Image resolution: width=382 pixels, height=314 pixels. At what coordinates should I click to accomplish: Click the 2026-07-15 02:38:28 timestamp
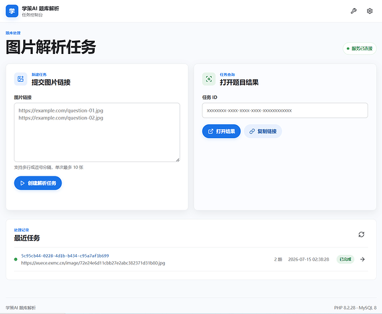308,259
